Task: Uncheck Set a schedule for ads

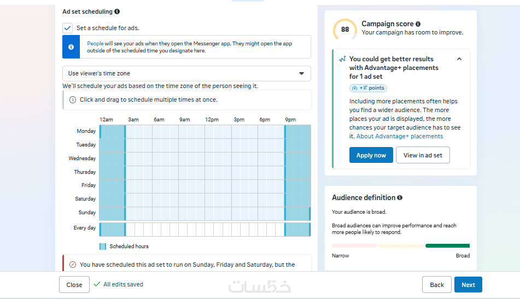Action: tap(68, 28)
